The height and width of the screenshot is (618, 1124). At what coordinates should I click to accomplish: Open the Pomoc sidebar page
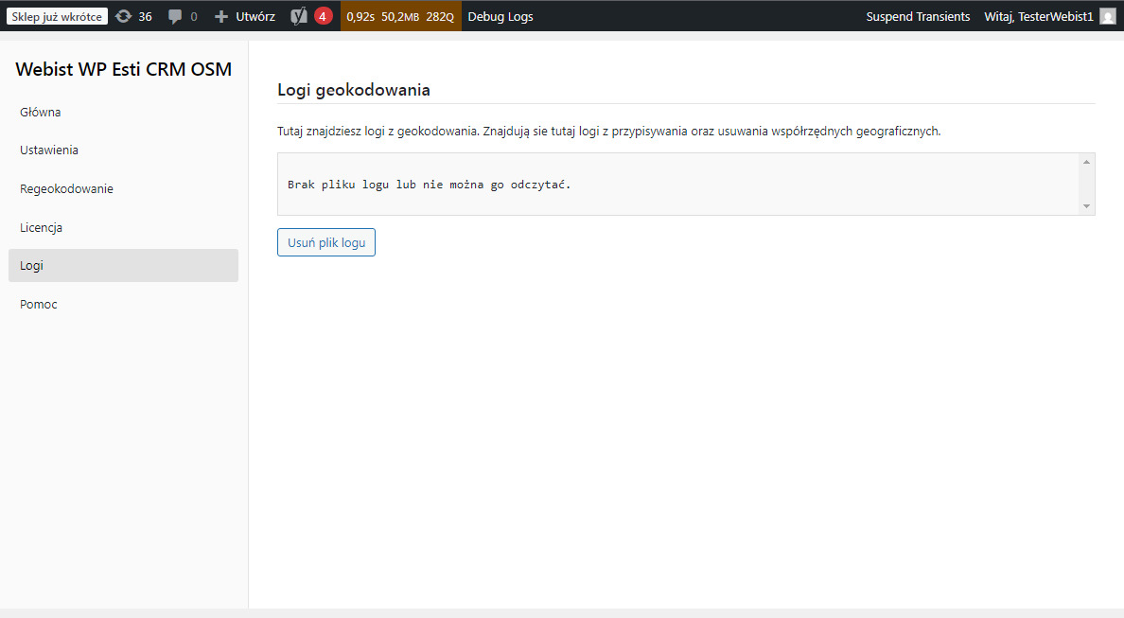[x=39, y=304]
